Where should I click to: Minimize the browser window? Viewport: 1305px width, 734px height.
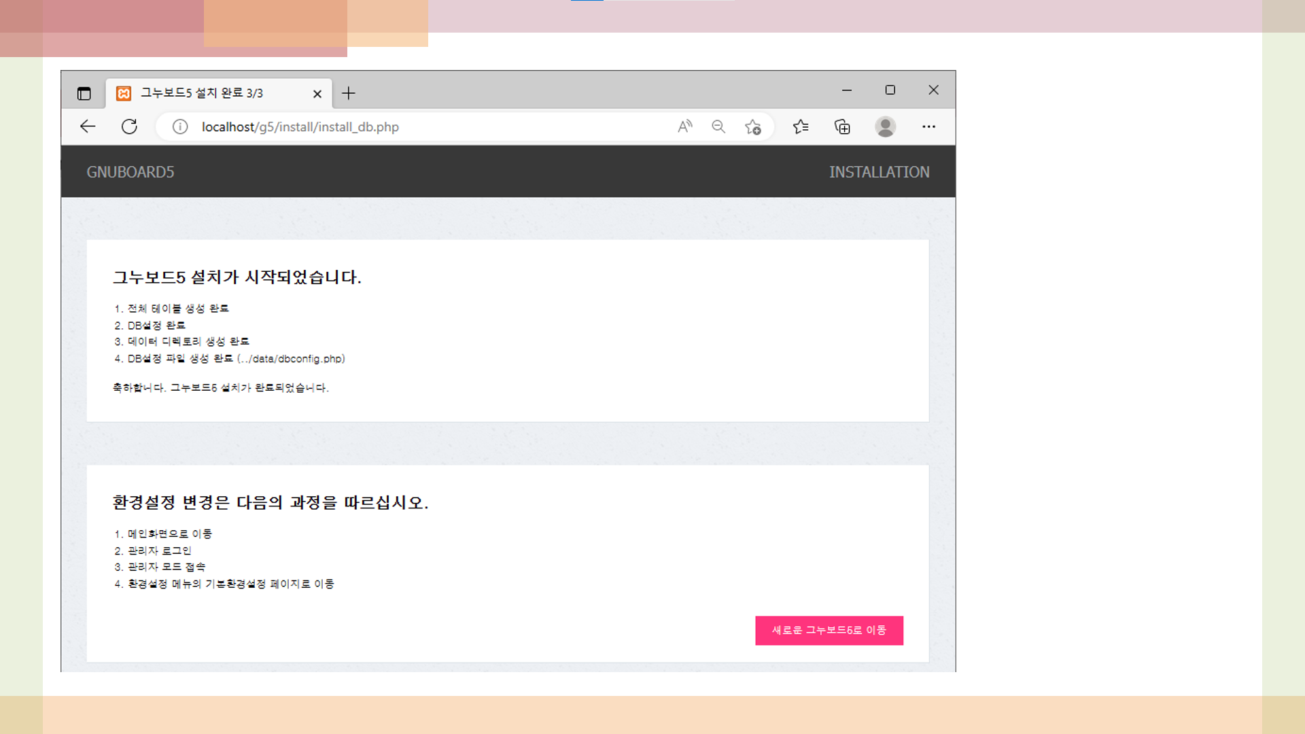click(x=847, y=90)
